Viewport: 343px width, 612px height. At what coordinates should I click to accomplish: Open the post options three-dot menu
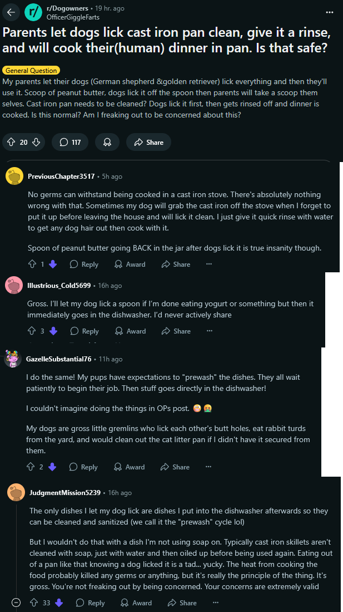[330, 12]
